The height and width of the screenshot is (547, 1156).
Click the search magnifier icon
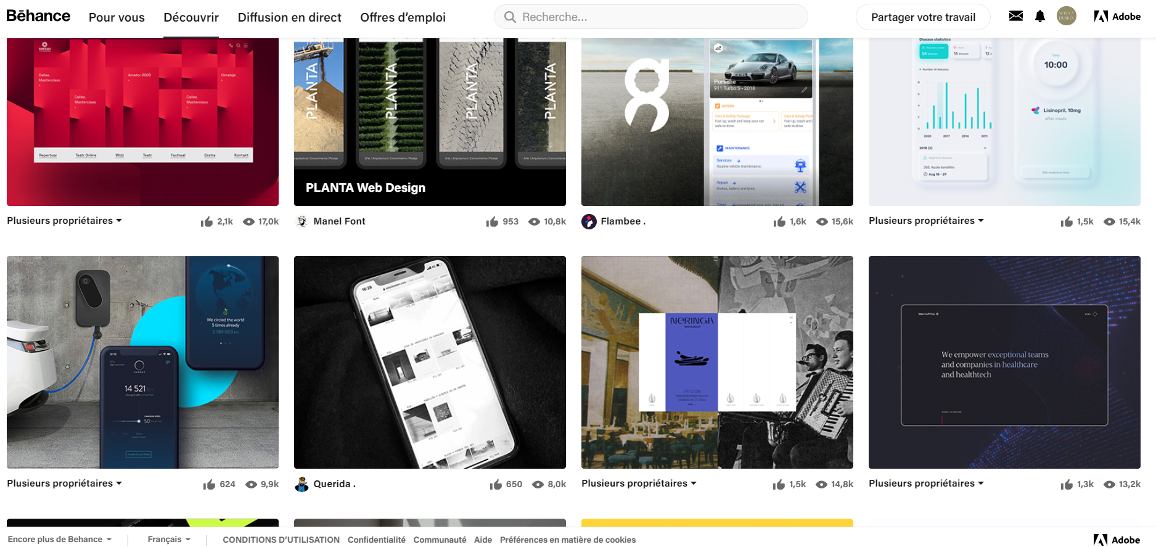[x=510, y=17]
